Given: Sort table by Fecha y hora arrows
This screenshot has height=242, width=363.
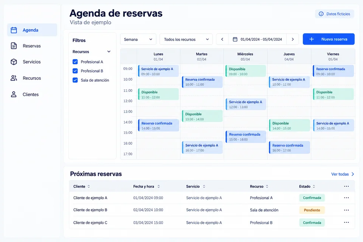Looking at the screenshot, I should pyautogui.click(x=158, y=186).
